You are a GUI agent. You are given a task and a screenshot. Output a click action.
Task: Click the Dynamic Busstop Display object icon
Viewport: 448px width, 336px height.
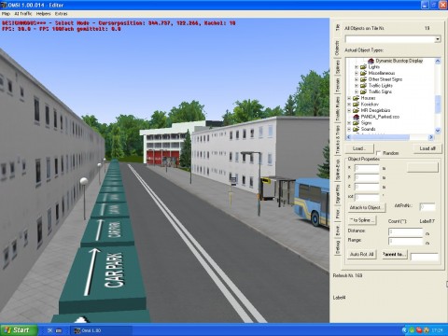tap(371, 61)
